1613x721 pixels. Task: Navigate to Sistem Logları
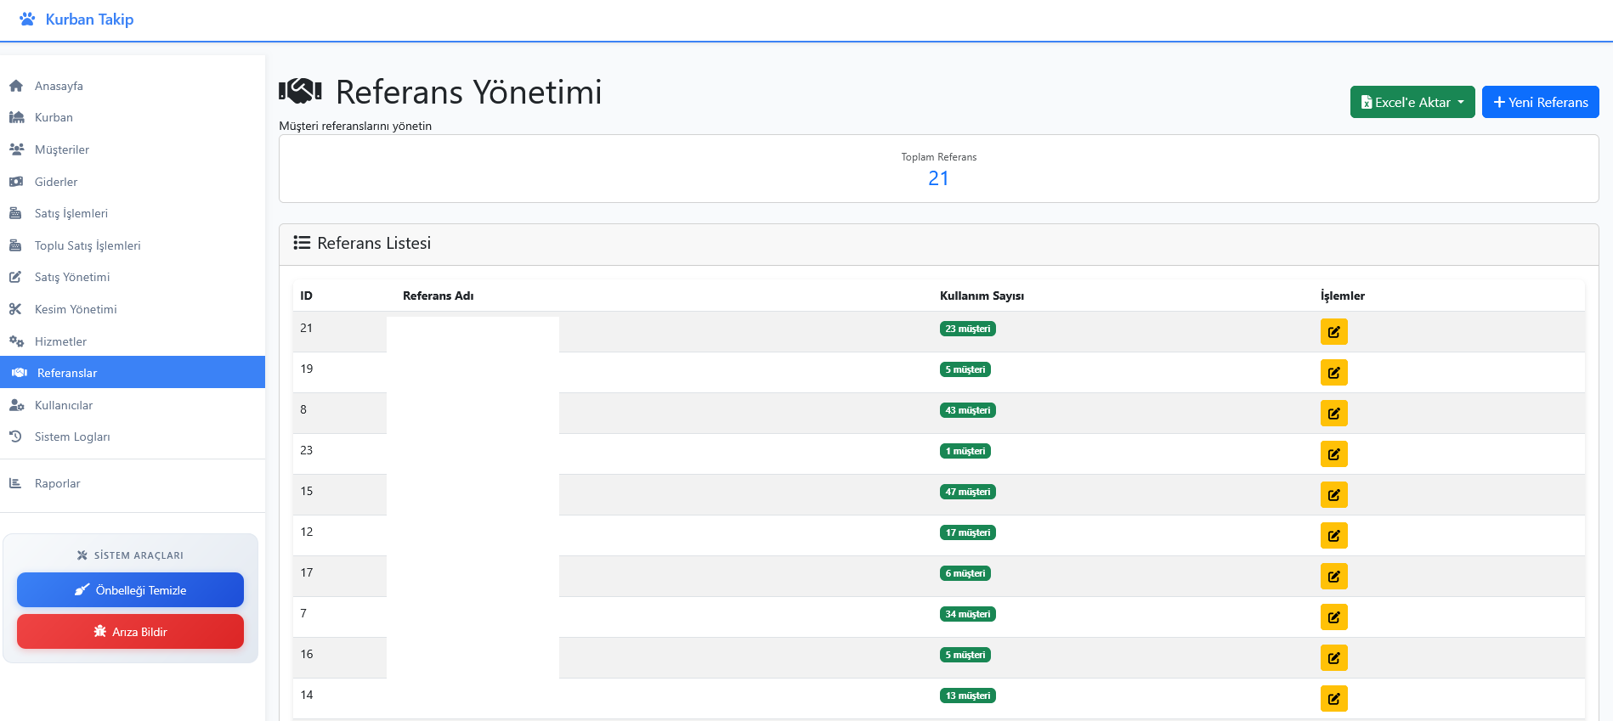pos(72,437)
